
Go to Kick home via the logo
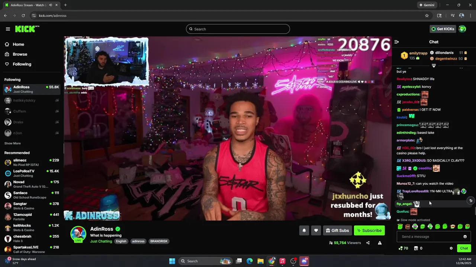pyautogui.click(x=27, y=29)
